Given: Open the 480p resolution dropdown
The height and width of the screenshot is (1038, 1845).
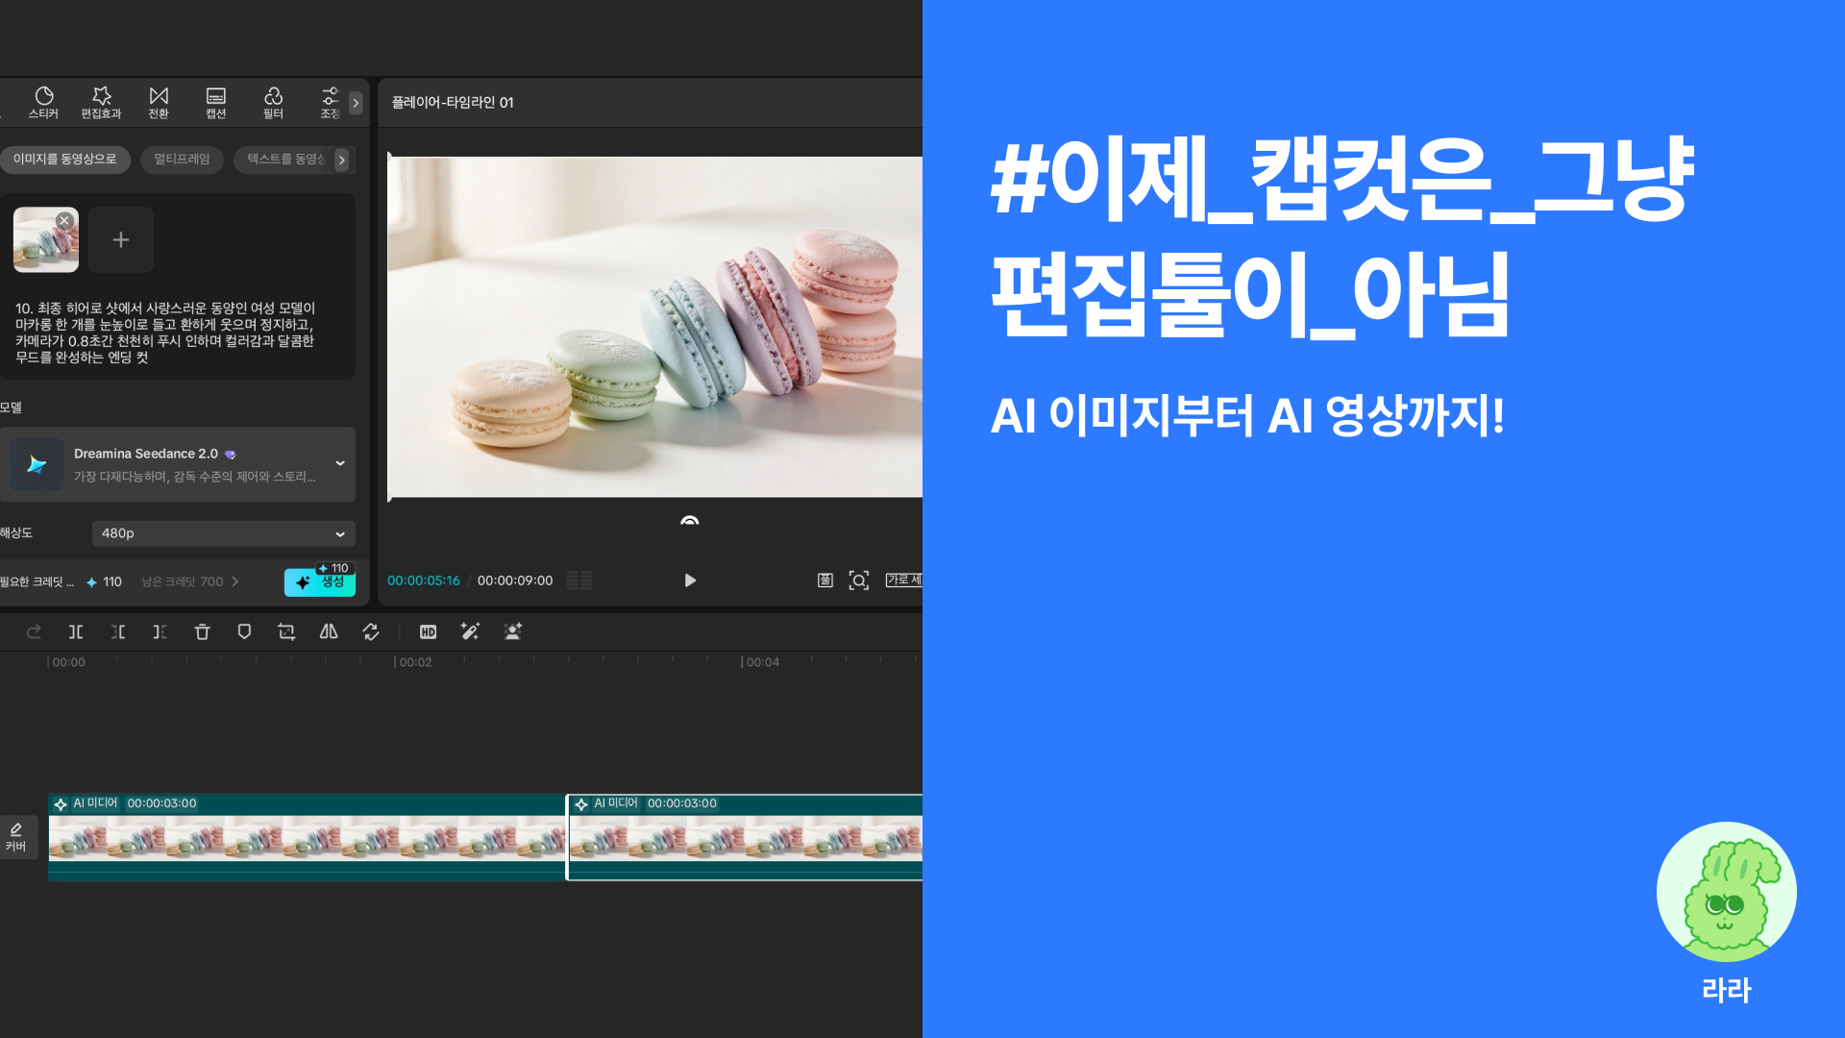Looking at the screenshot, I should 223,533.
